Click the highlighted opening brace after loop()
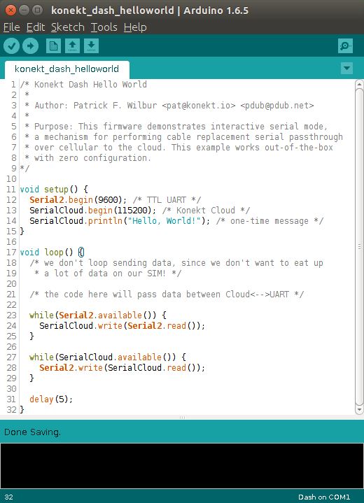 tap(81, 253)
